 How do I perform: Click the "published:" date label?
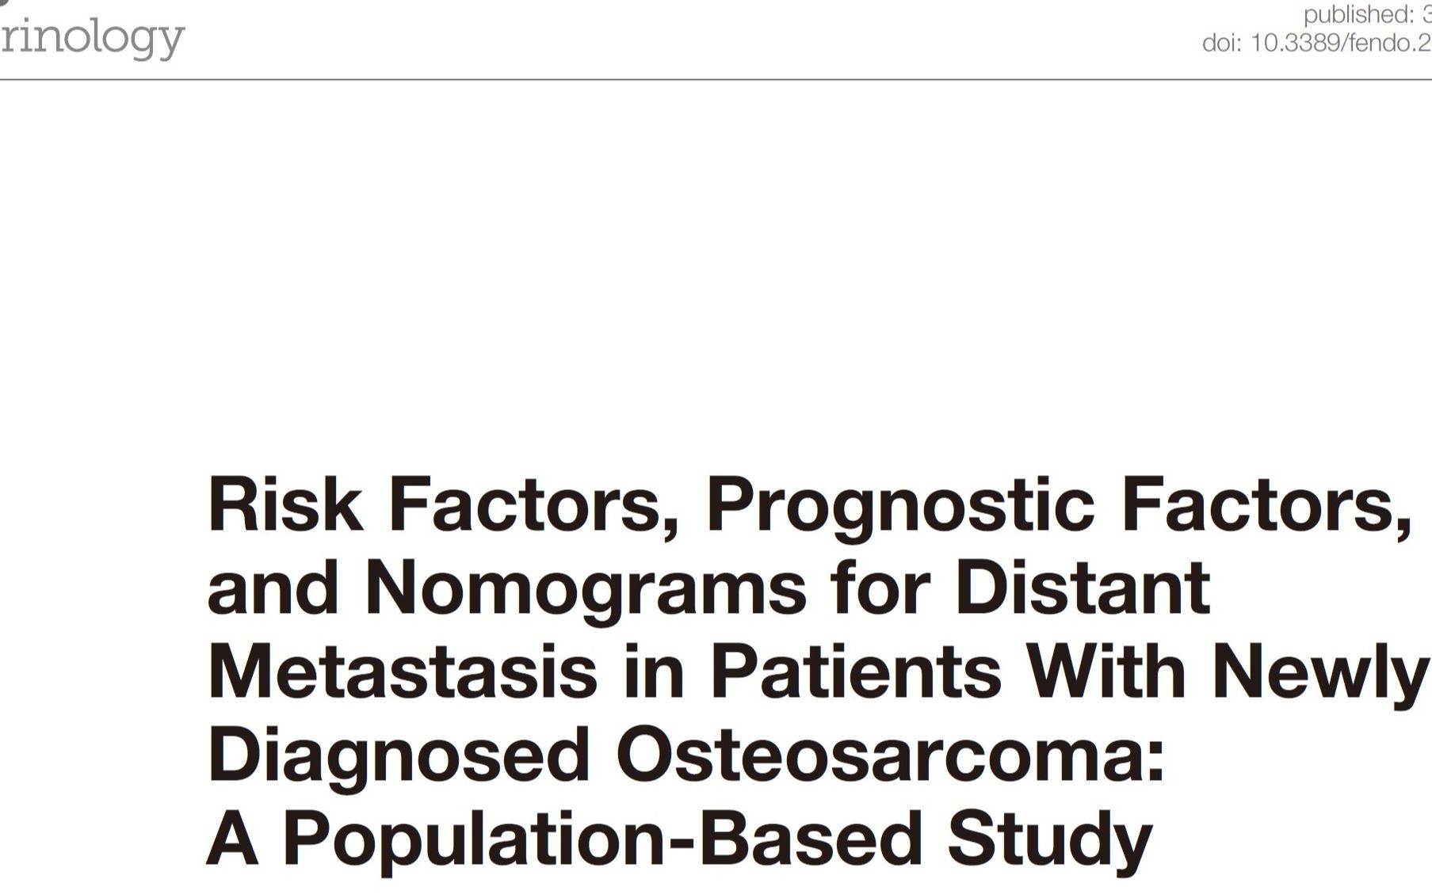pos(1358,14)
